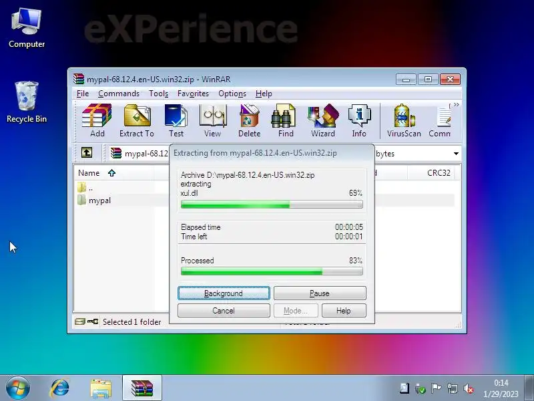Open Windows Explorer from taskbar
Viewport: 534px width, 401px height.
(101, 388)
